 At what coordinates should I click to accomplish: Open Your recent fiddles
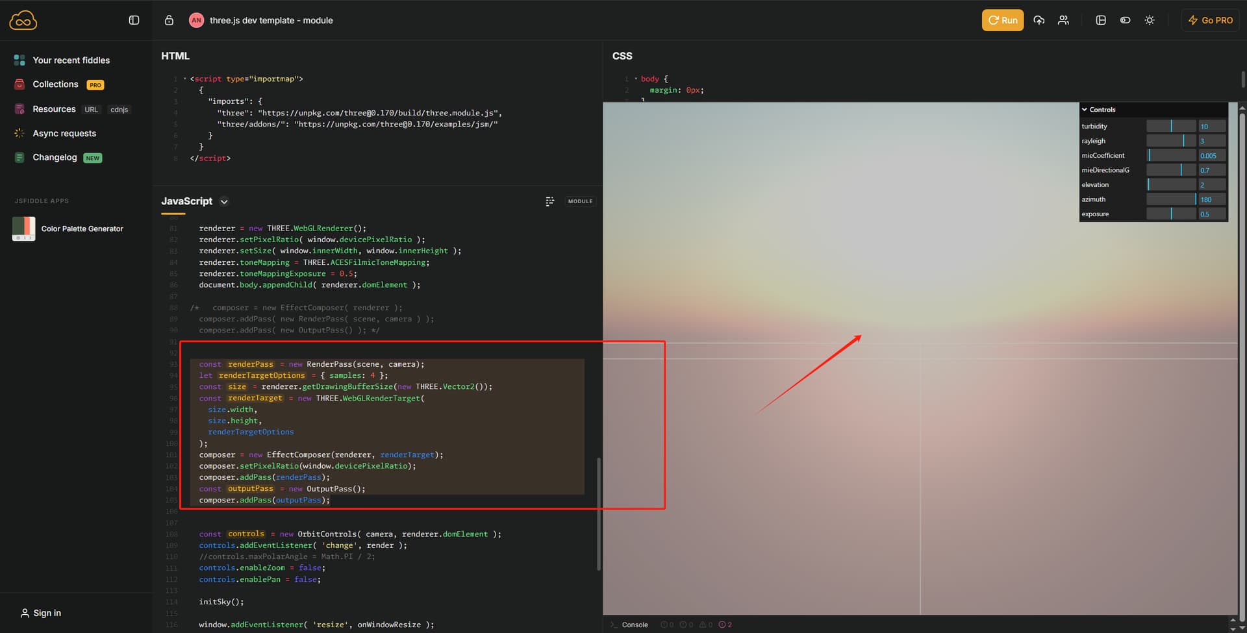pos(71,60)
